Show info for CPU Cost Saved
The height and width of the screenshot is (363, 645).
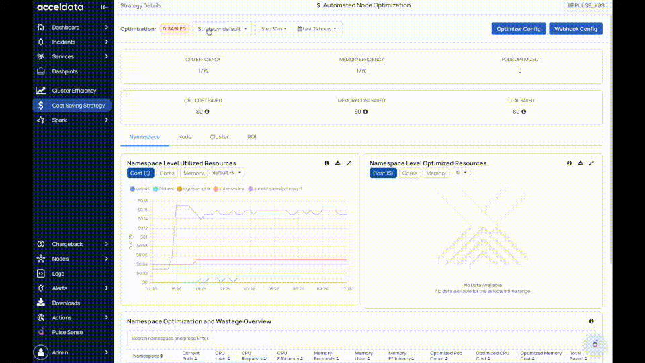(207, 112)
